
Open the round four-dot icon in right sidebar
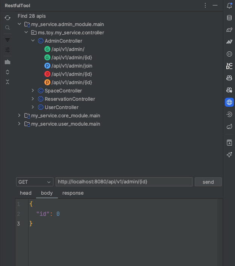point(229,54)
